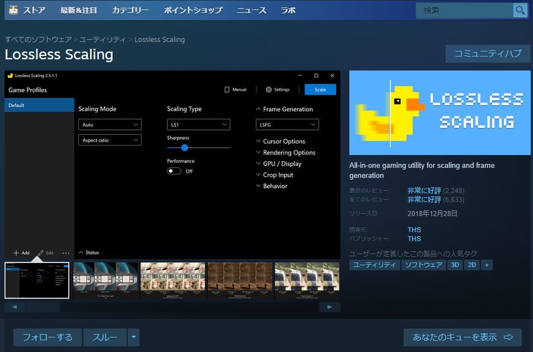Viewport: 533px width, 352px height.
Task: Open the ニュース tab
Action: (251, 10)
